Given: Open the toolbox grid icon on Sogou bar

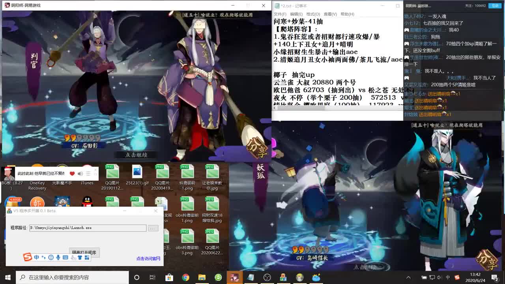Looking at the screenshot, I should [x=87, y=258].
